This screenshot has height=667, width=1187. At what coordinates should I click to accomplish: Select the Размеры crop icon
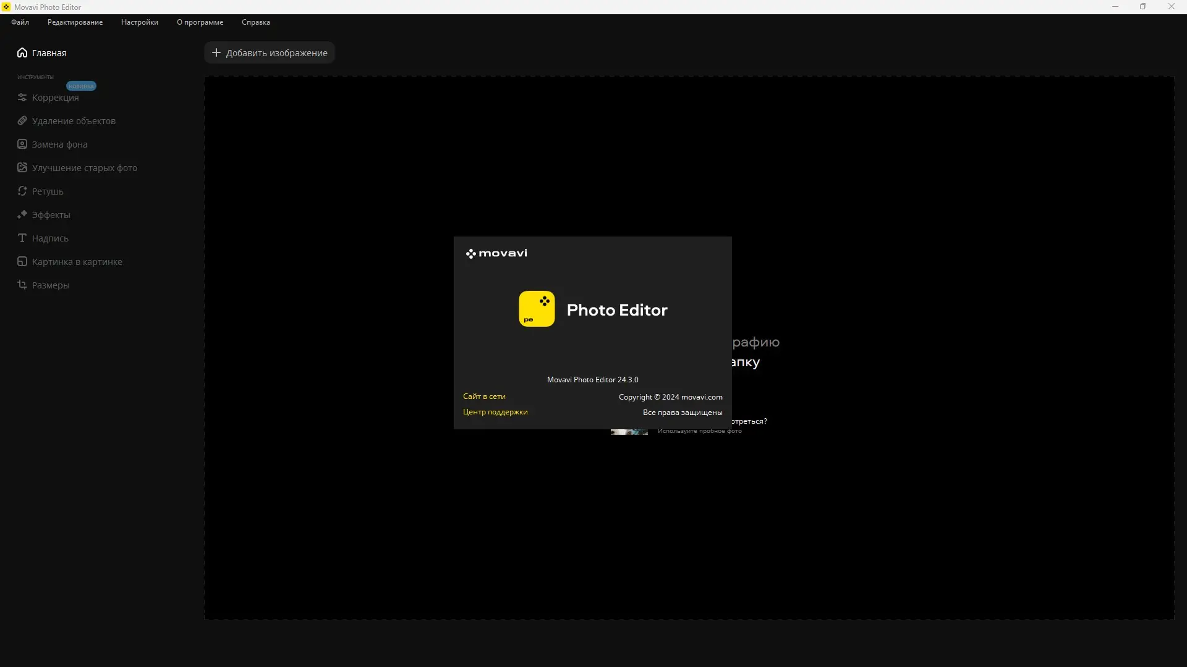[x=22, y=285]
